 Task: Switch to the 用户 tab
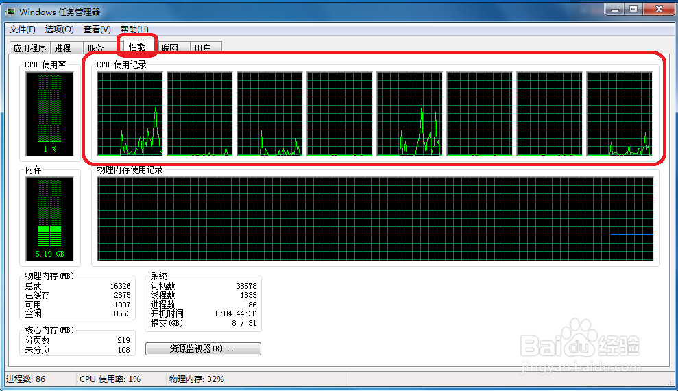206,47
